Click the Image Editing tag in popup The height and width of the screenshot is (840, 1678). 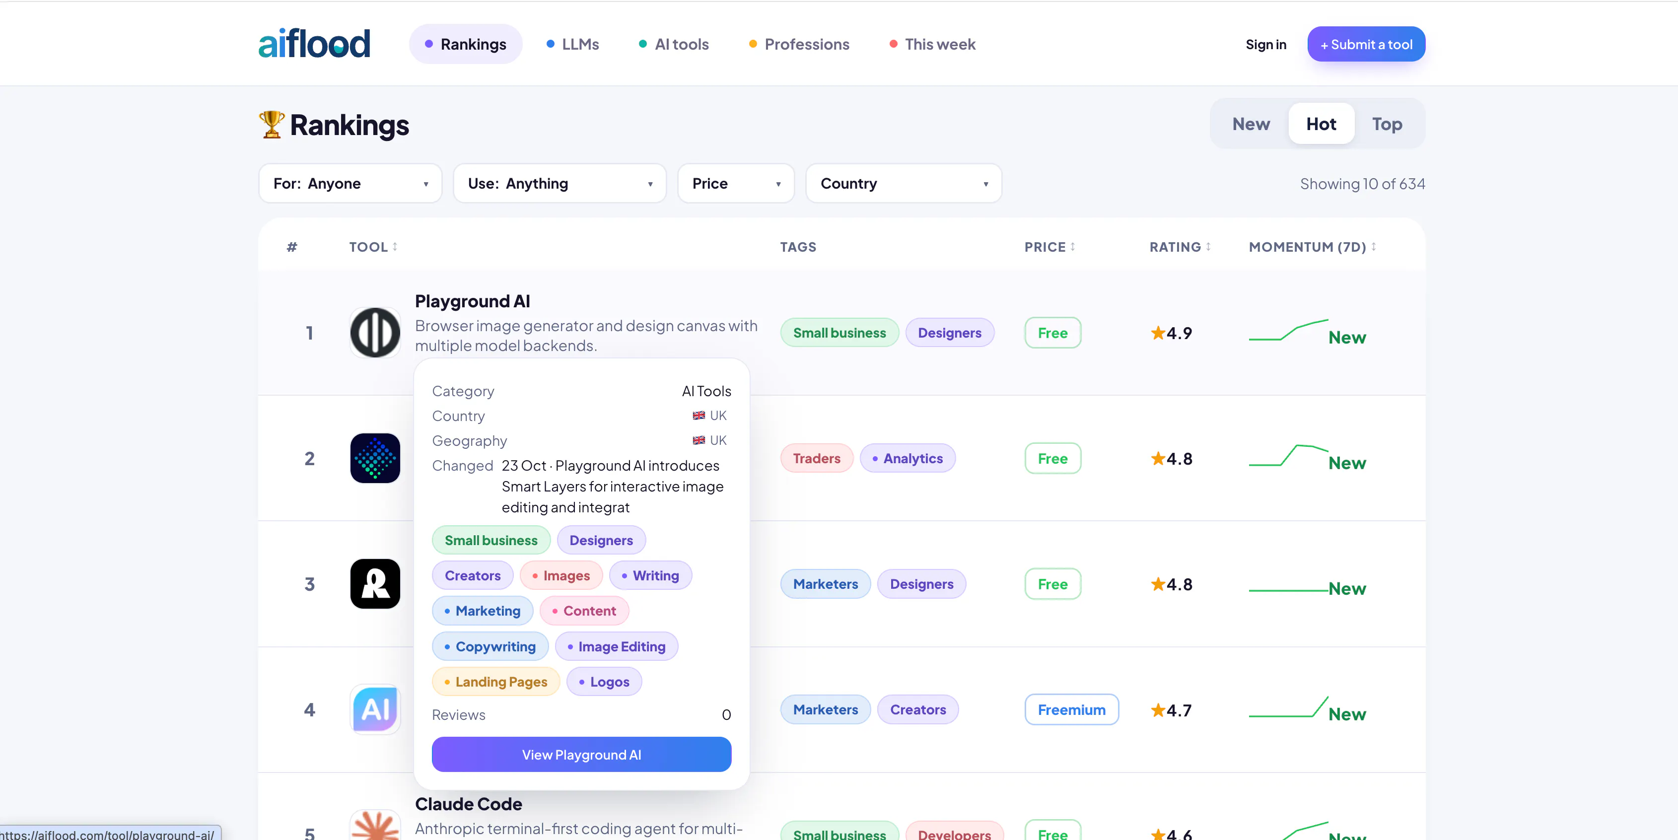[616, 646]
